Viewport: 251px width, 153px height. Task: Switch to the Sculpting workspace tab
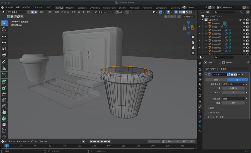[82, 8]
